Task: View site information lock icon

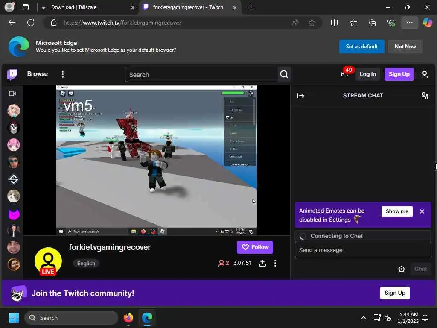Action: 54,23
